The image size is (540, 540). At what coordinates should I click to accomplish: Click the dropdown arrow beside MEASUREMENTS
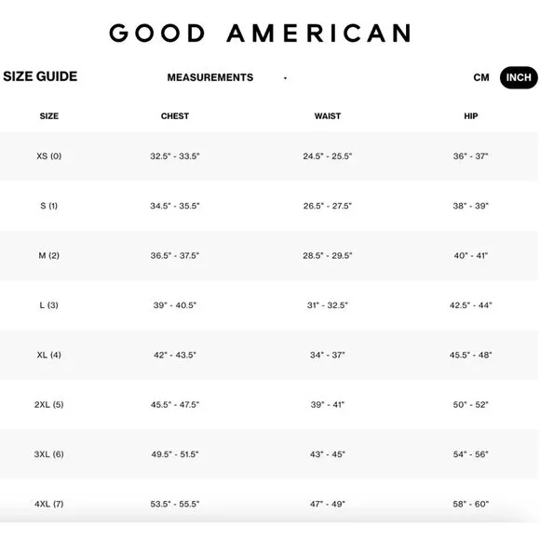click(285, 78)
